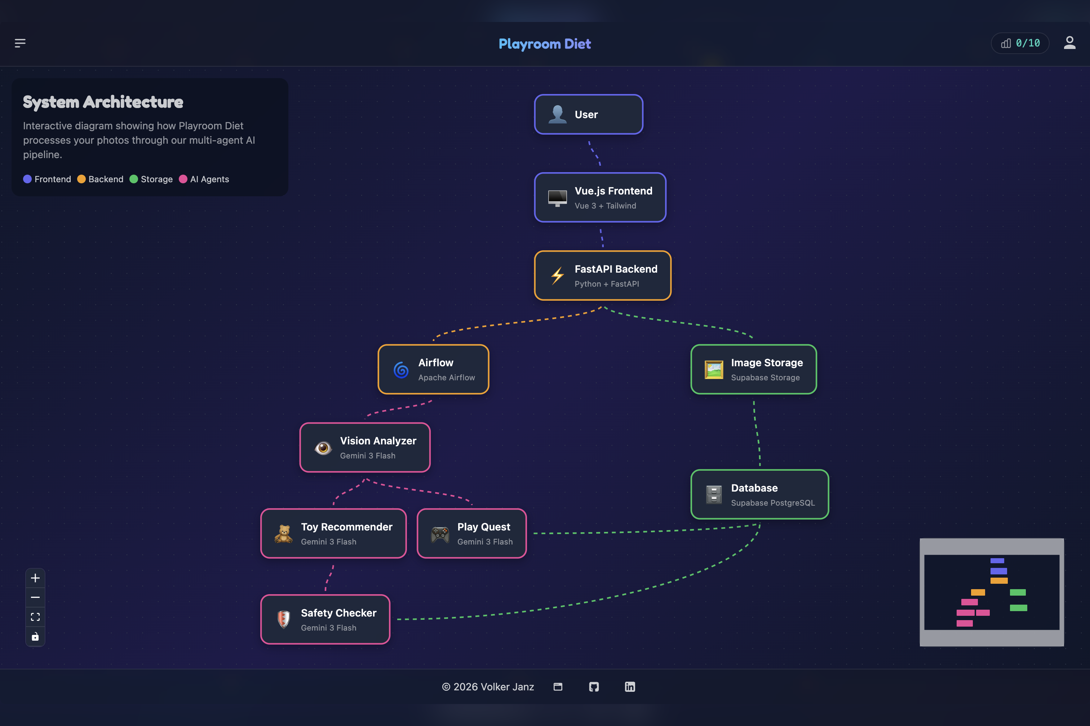The height and width of the screenshot is (726, 1090).
Task: Click the user profile icon
Action: click(1069, 43)
